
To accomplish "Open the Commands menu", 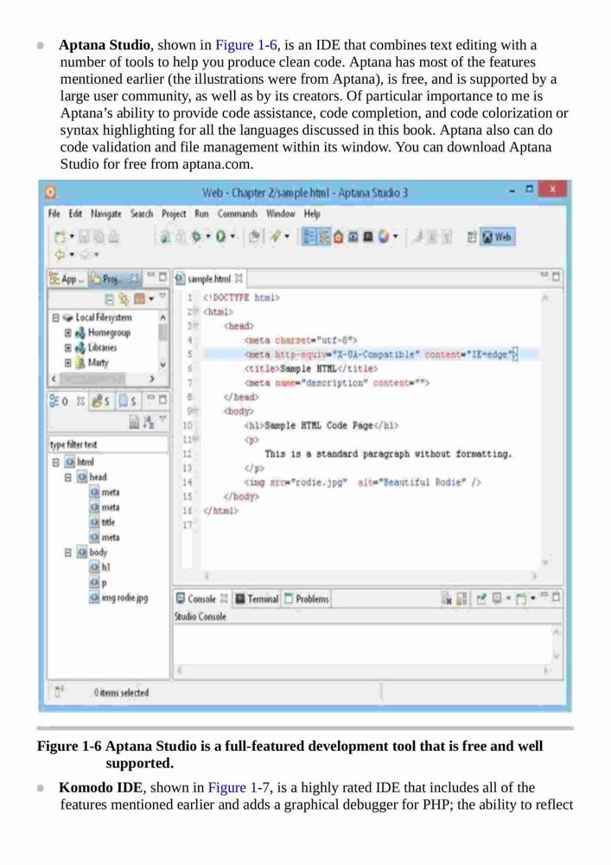I will 237,214.
